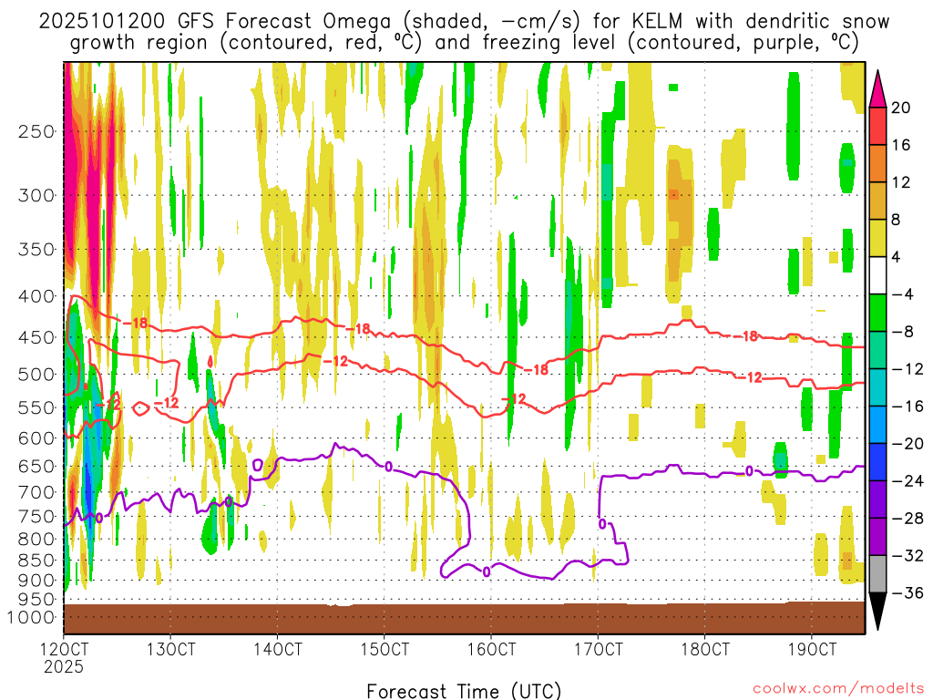Pick the light blue swatch between -16 and -20
This screenshot has width=933, height=700.
877,425
